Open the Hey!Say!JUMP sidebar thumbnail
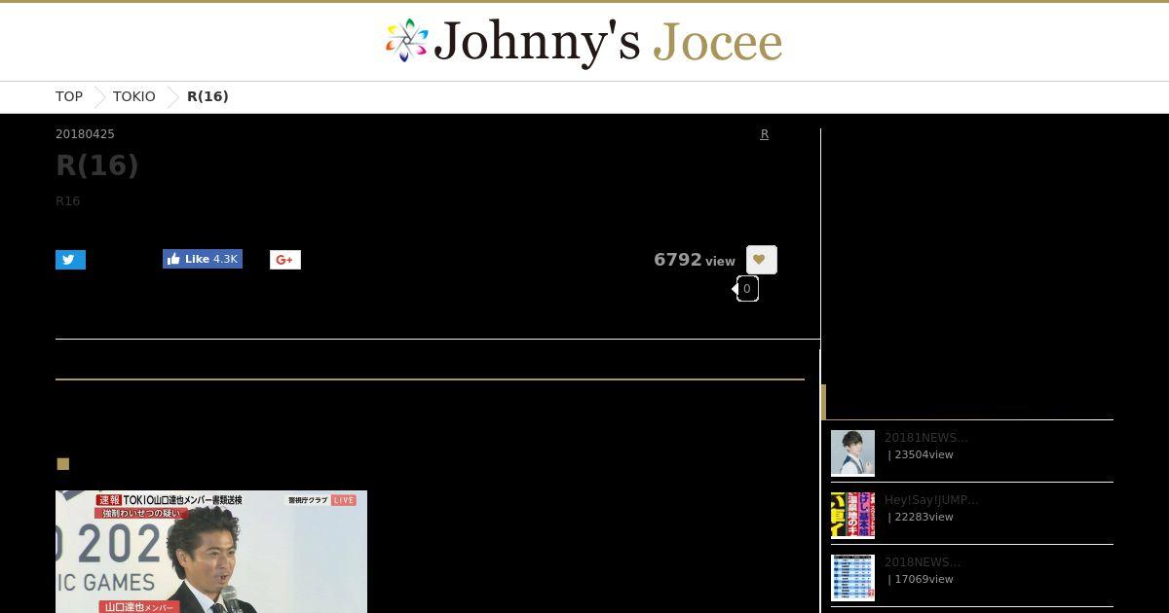The image size is (1169, 613). point(852,516)
